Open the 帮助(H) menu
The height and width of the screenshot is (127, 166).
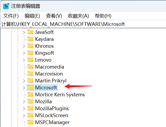103,16
